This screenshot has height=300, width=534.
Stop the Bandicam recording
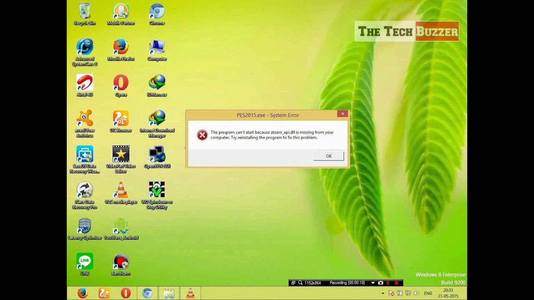(x=396, y=283)
